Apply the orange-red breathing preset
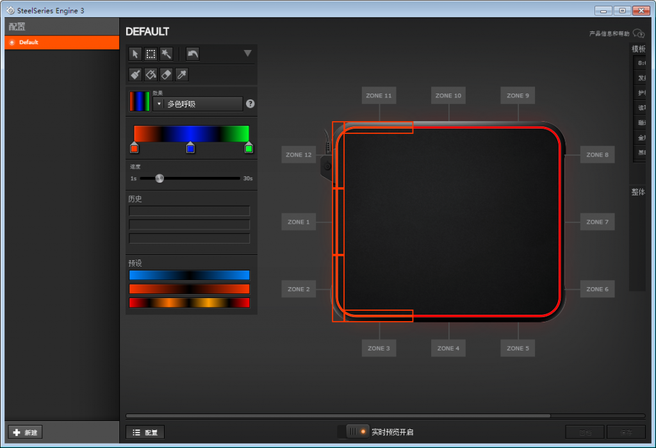The height and width of the screenshot is (448, 656). [x=189, y=289]
